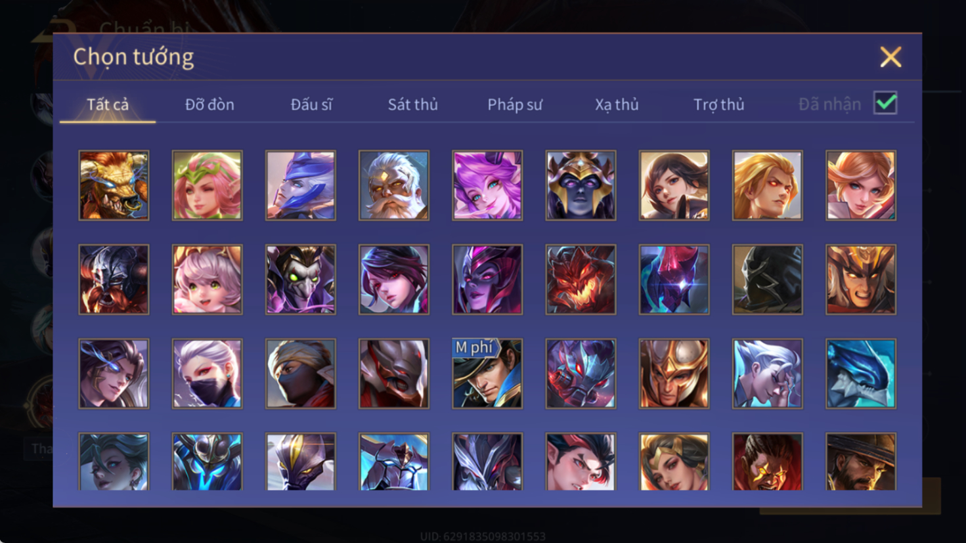Filter by the Xạ thủ tab

tap(617, 104)
